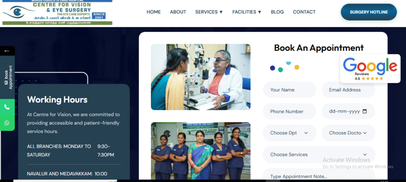
Task: Collapse sidebar with the left arrow icon
Action: [x=7, y=51]
